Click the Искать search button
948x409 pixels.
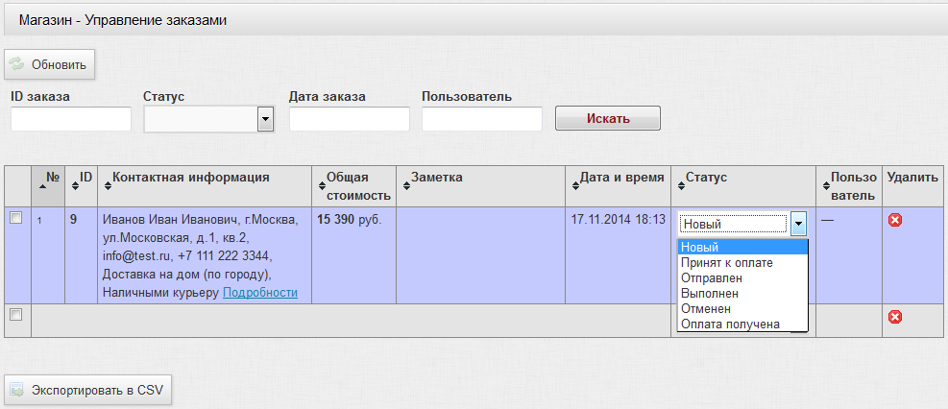coord(608,118)
